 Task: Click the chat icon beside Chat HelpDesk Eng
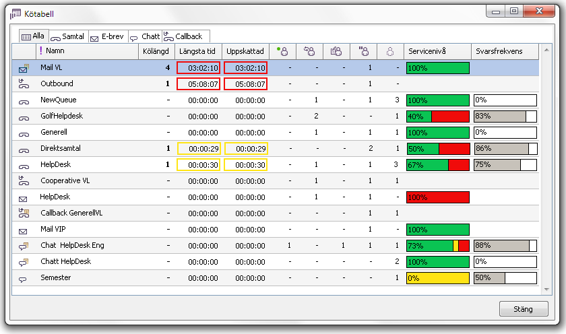click(x=23, y=246)
